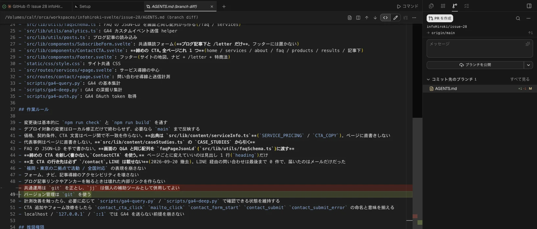537x229 pixels.
Task: Click the scripts/ga4-auth.py text on line 35
Action: 52,96
